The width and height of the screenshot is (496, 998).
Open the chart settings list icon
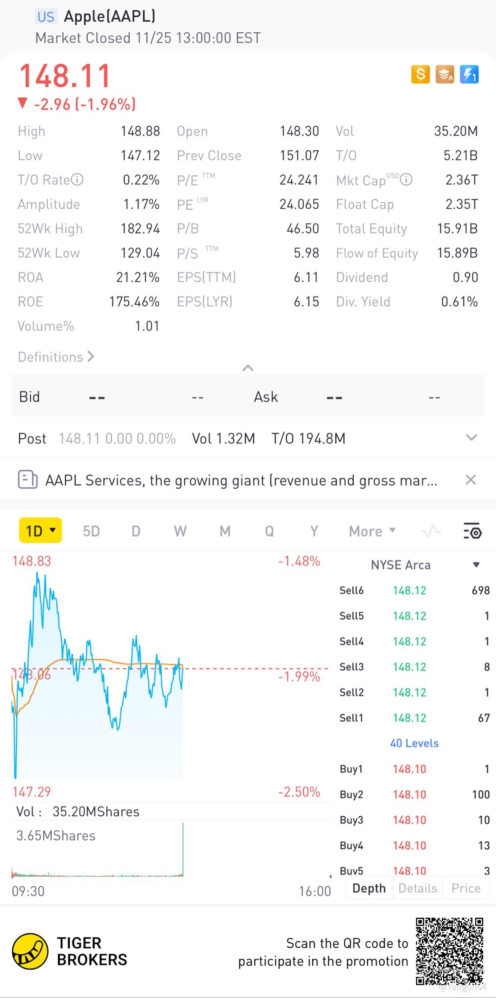(x=472, y=531)
